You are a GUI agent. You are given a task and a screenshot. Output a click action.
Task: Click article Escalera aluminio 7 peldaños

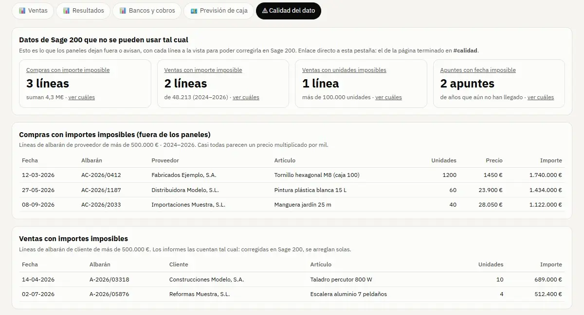[348, 294]
